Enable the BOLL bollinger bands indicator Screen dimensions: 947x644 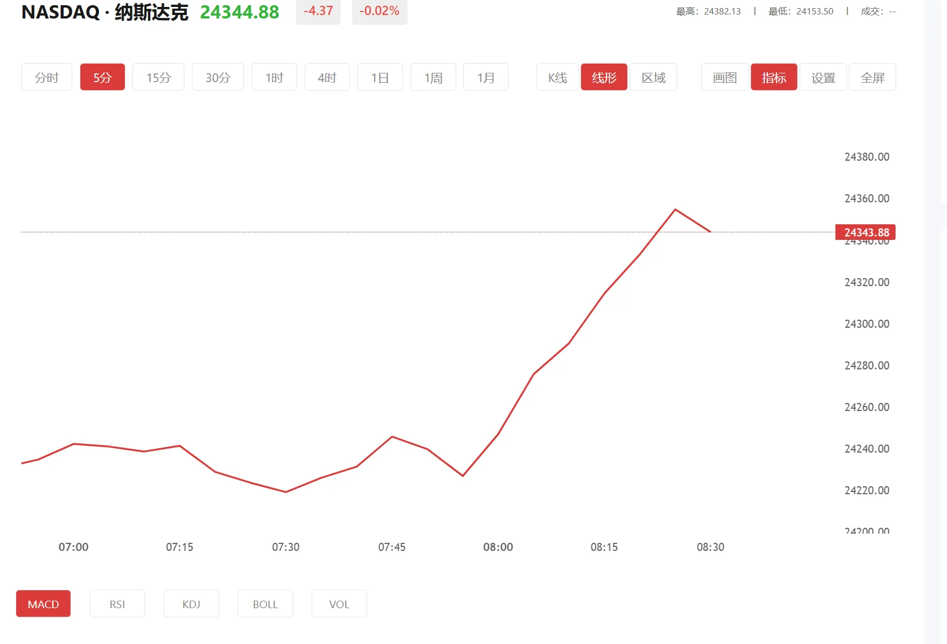tap(265, 604)
